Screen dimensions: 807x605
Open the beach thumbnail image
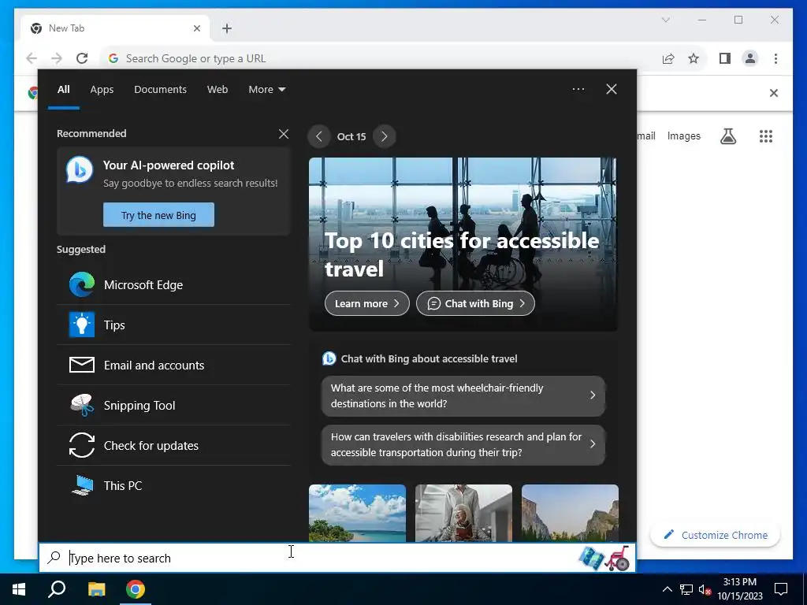357,513
